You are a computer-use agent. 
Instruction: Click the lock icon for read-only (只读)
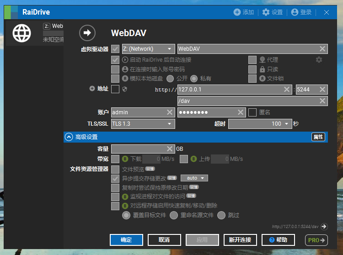pyautogui.click(x=263, y=69)
